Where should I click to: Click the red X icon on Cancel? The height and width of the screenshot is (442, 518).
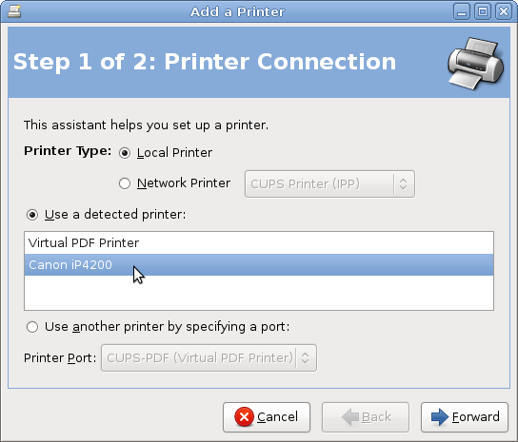click(x=244, y=417)
